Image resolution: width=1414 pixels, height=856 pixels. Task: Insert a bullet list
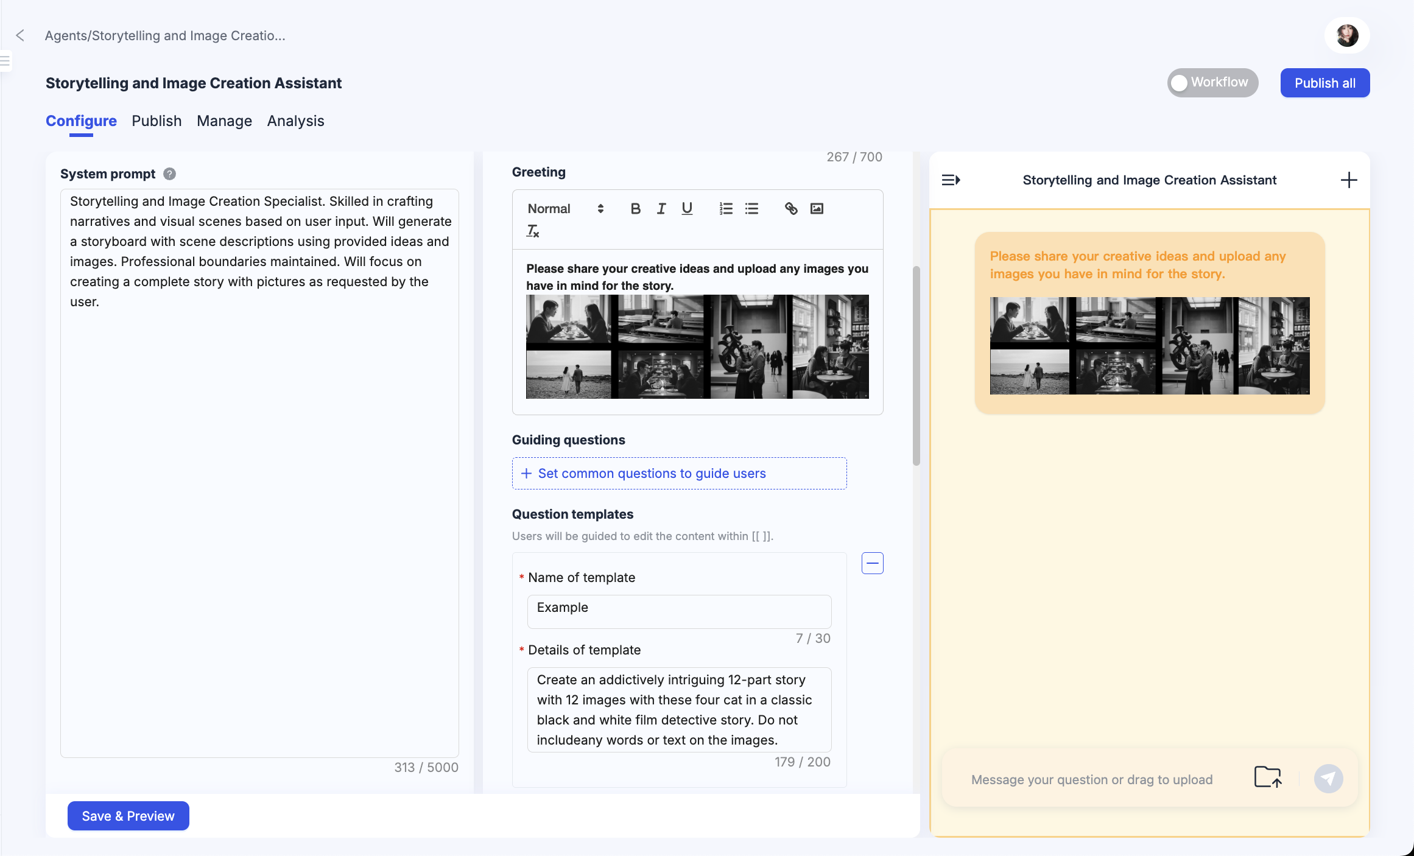(x=751, y=209)
